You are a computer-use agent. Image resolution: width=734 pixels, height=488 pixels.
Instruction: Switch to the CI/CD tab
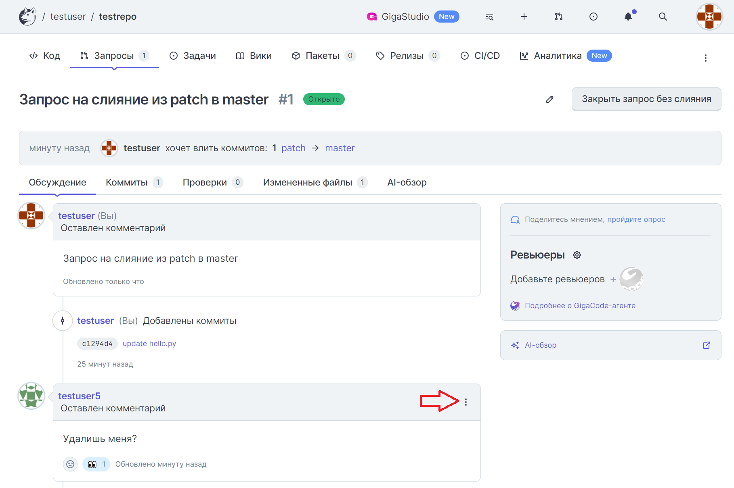480,56
